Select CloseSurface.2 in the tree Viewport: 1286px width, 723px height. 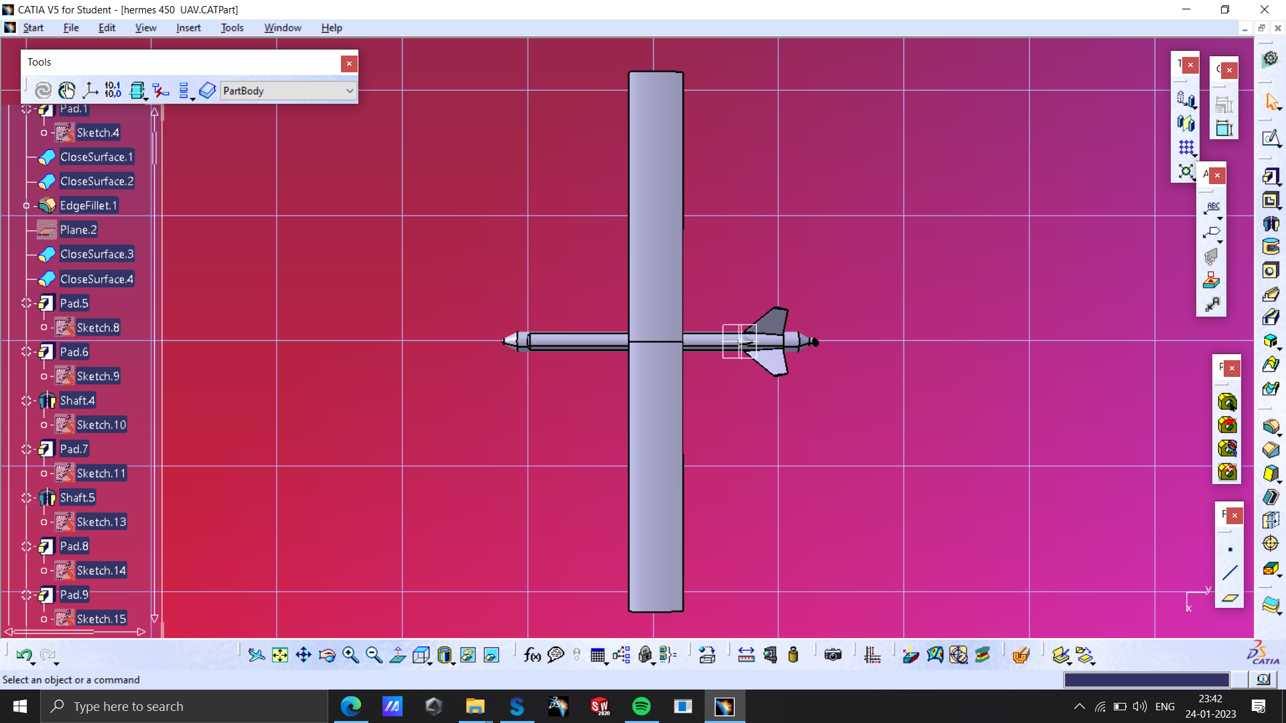point(96,181)
